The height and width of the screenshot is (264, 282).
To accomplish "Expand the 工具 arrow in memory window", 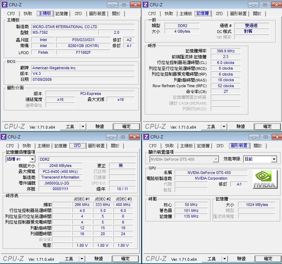I will [224, 127].
